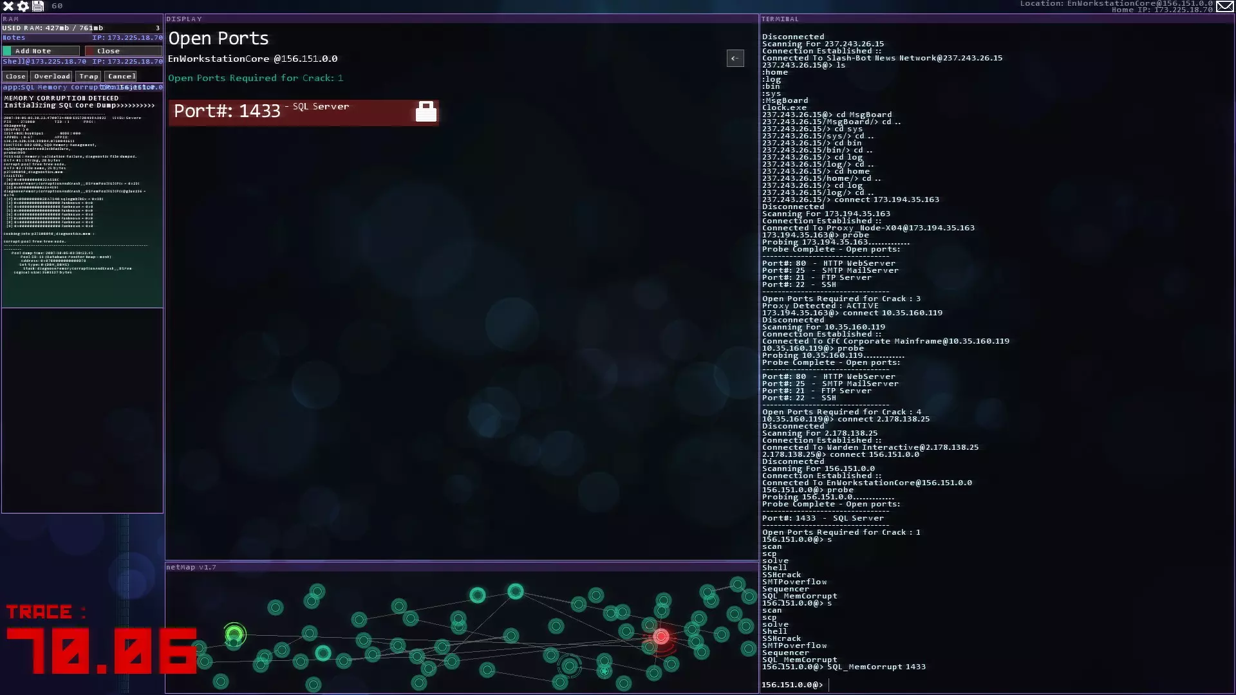The width and height of the screenshot is (1236, 695).
Task: Click the back arrow in Open Ports display
Action: [x=735, y=59]
